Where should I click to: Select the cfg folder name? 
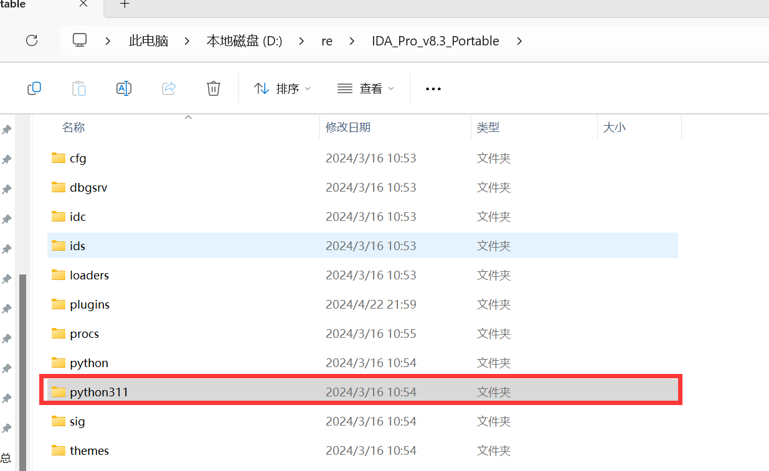[78, 158]
